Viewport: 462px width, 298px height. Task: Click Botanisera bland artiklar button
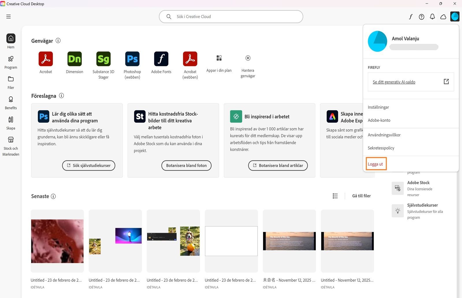[x=278, y=165]
